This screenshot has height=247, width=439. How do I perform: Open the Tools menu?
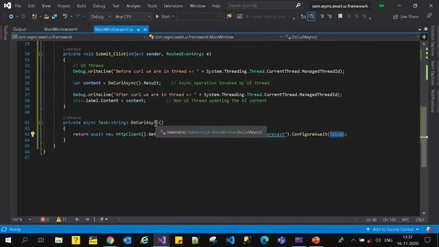(152, 5)
